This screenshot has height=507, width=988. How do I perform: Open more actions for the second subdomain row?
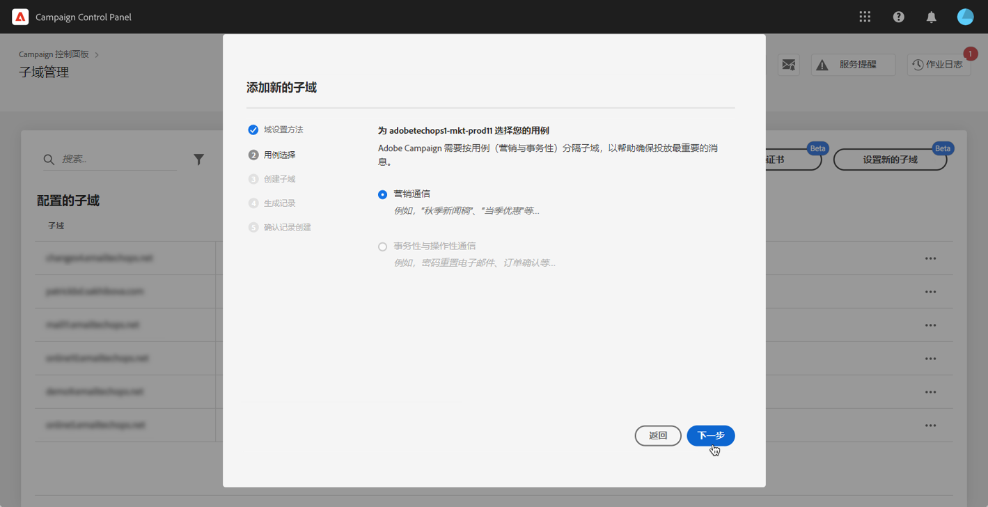[930, 292]
